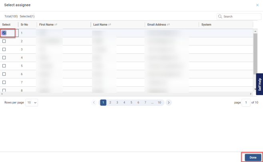Viewport: 263px width, 162px height.
Task: Uncheck the checkbox for row 1
Action: [4, 33]
